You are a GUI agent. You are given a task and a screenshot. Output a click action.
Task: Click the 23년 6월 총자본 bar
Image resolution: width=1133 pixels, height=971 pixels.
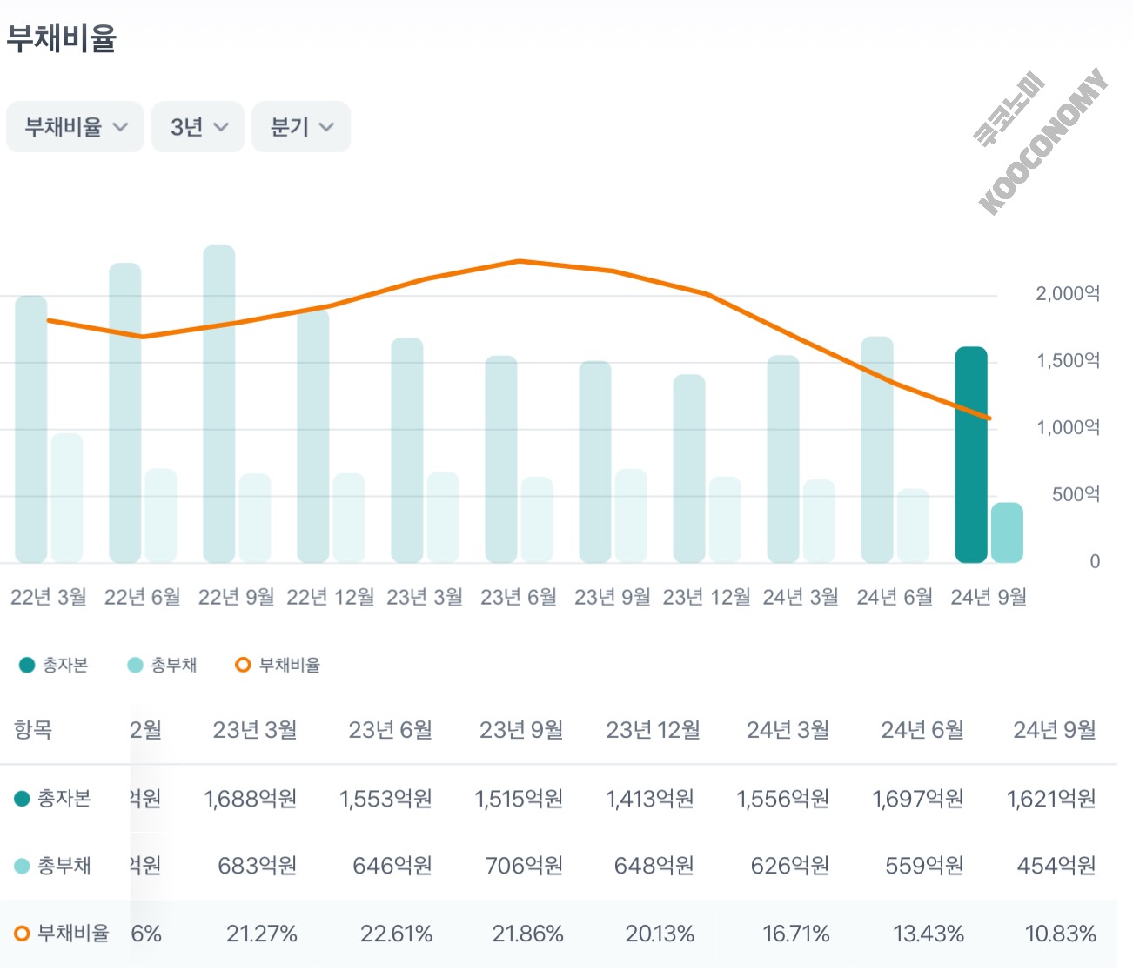(x=501, y=459)
